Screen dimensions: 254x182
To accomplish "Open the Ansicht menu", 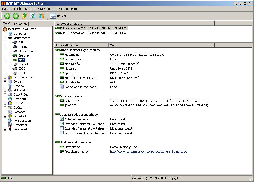I will point(17,9).
